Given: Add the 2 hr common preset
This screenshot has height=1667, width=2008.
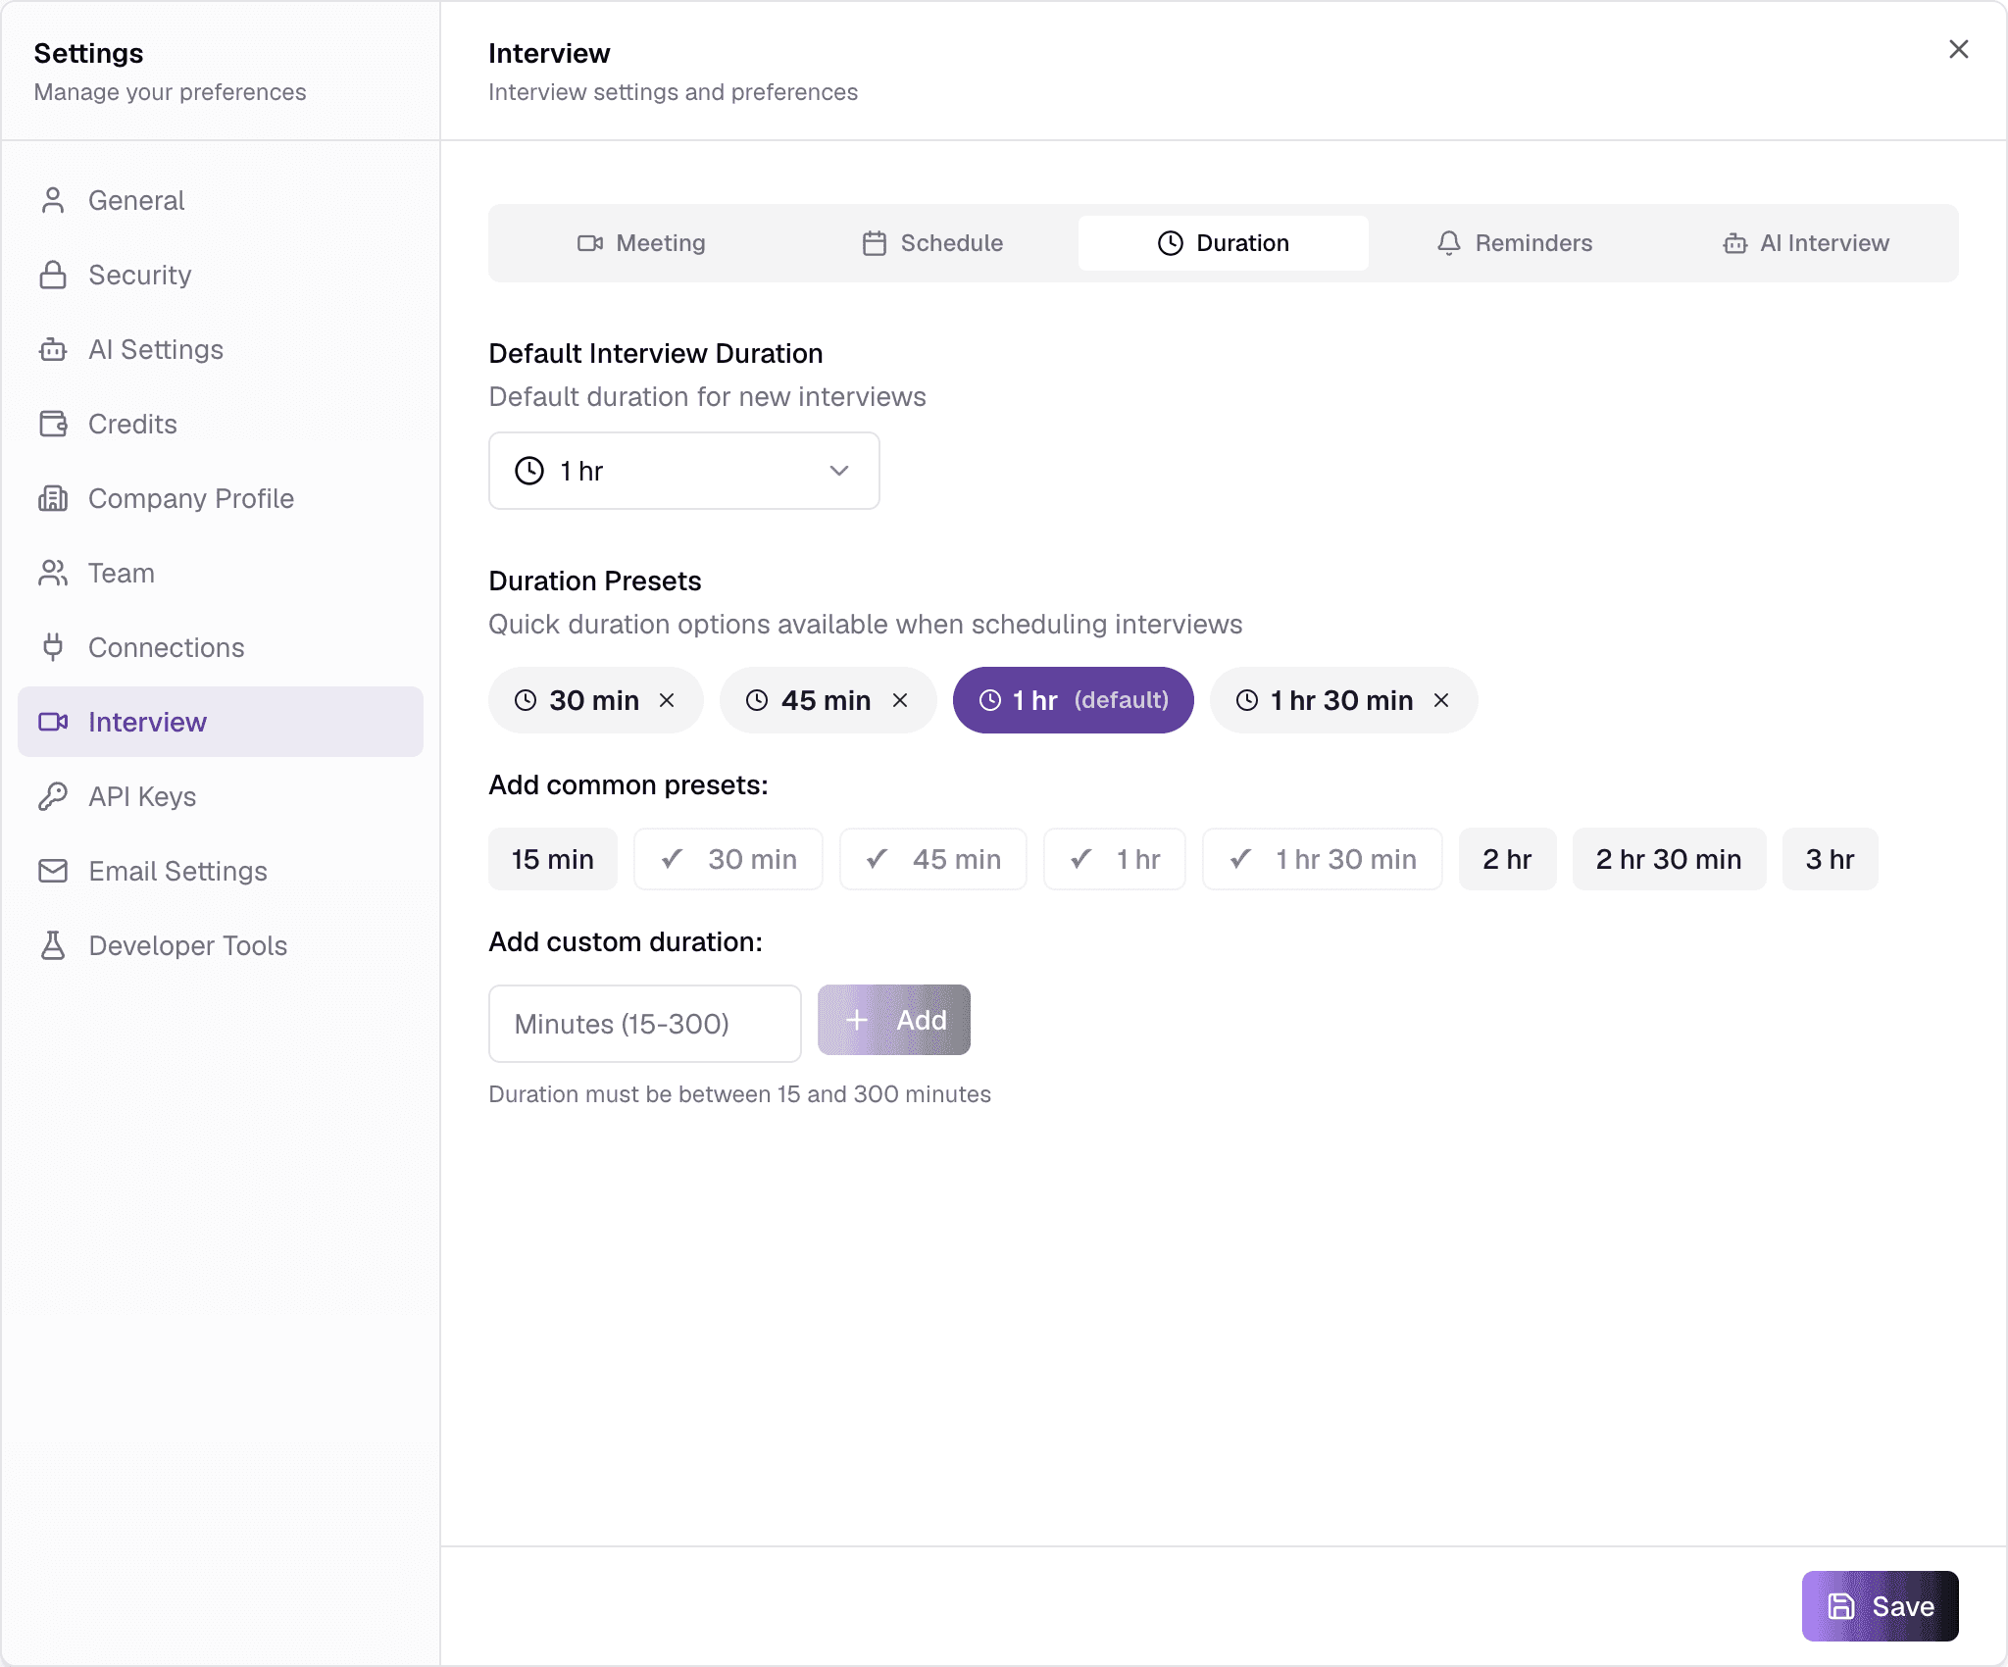Looking at the screenshot, I should tap(1508, 859).
